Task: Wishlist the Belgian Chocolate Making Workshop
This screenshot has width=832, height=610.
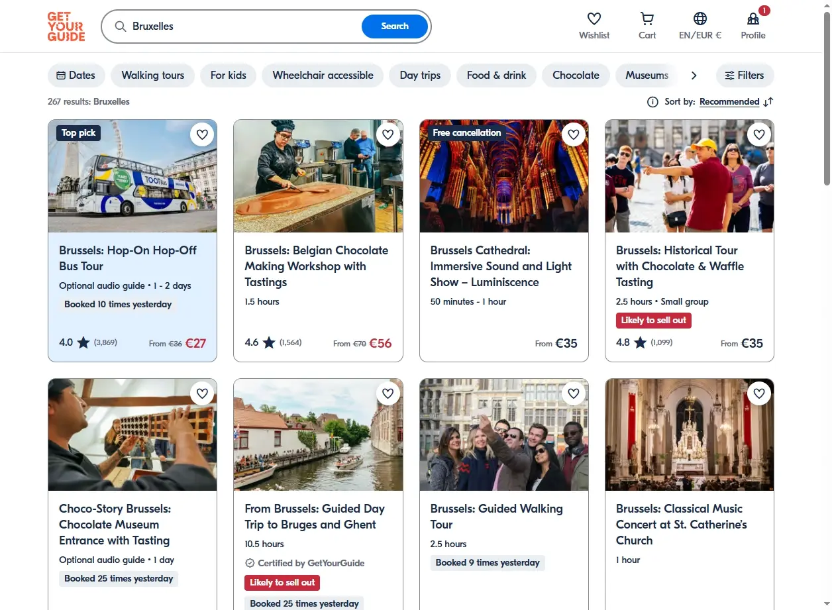Action: [388, 135]
